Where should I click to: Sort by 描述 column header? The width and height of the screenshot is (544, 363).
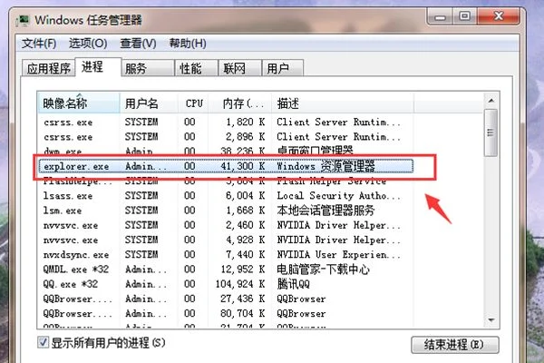342,103
